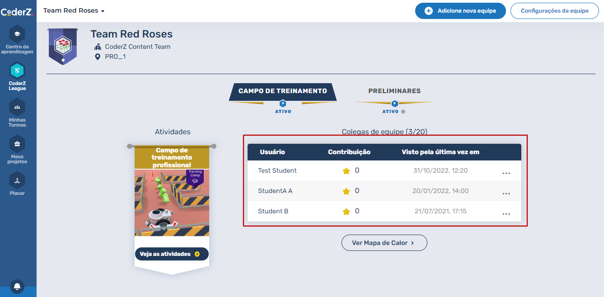
Task: Click the info icon beside Preliminares Ativo
Action: point(403,112)
